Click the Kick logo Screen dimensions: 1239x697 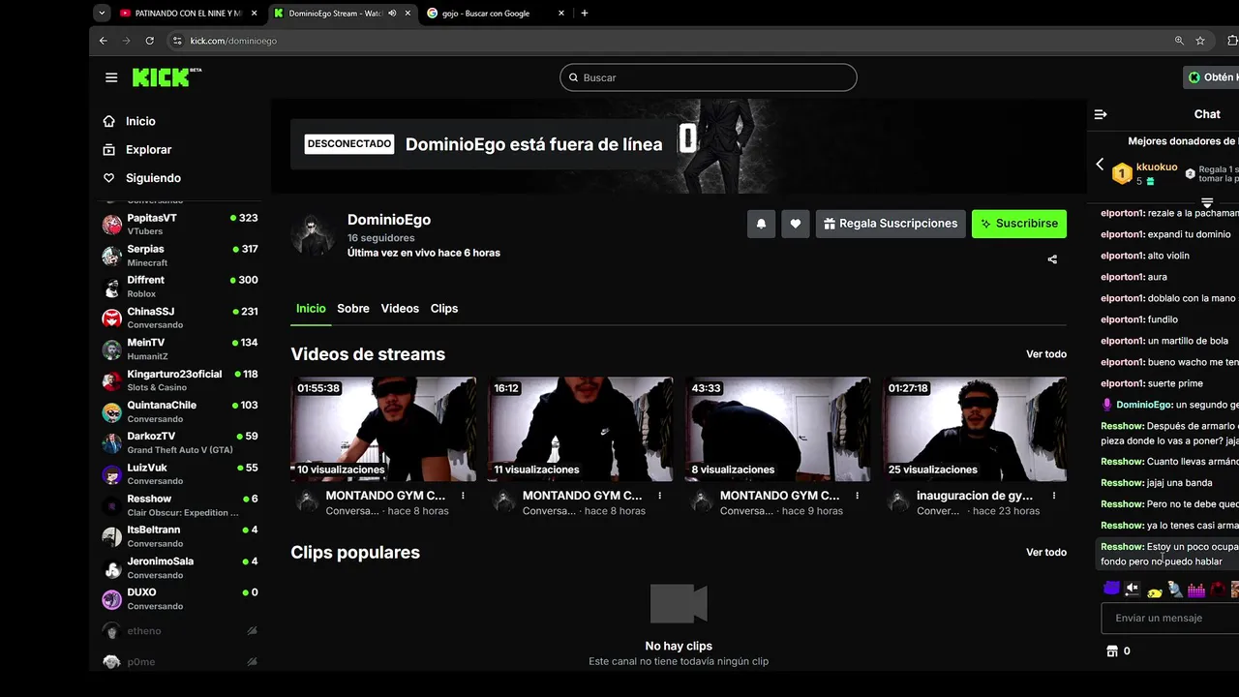coord(166,77)
